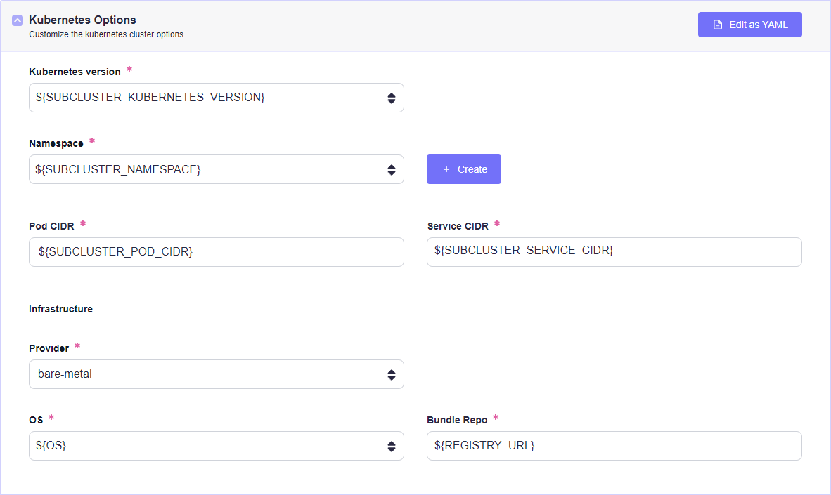Click the up-down arrows on OS selector
Viewport: 831px width, 495px height.
click(392, 446)
